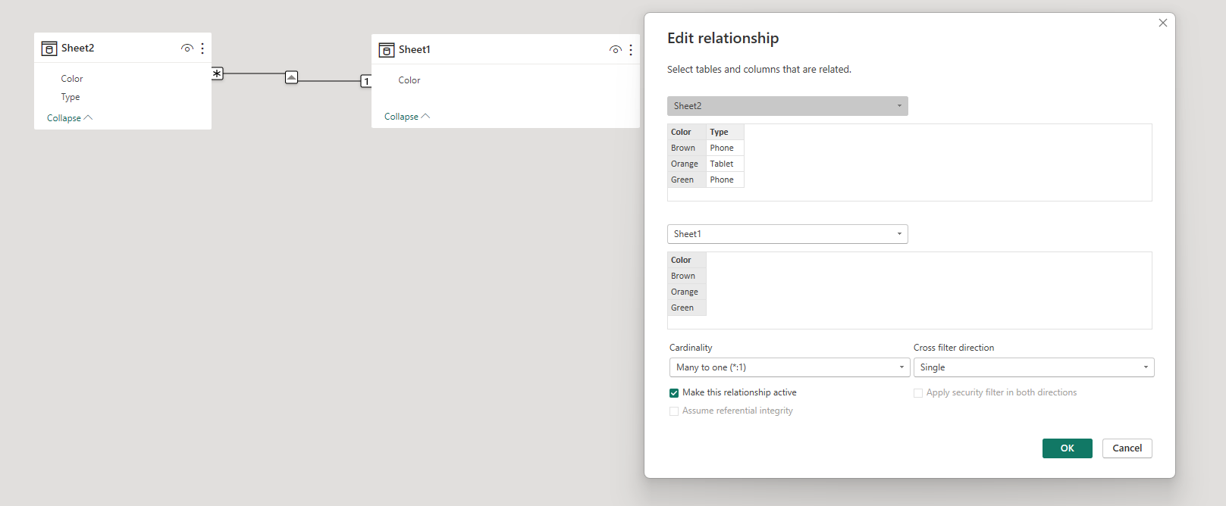Select Color column header in Sheet1 preview
This screenshot has height=506, width=1226.
pos(687,260)
